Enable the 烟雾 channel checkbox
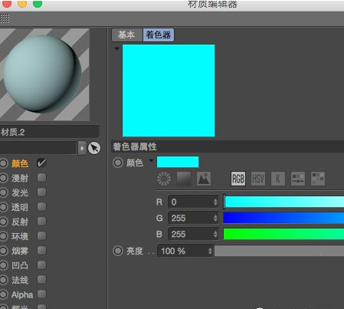Viewport: 344px width, 309px height. tap(41, 250)
